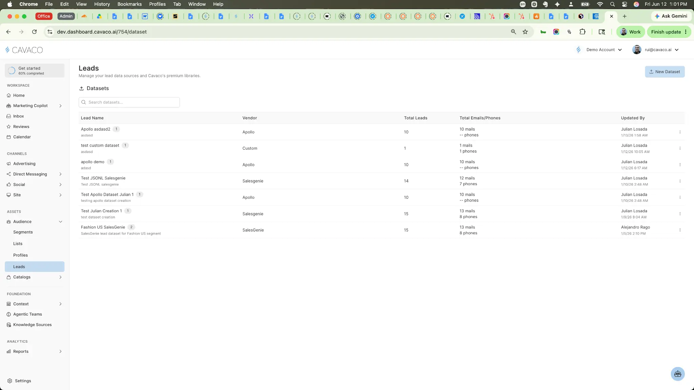
Task: Click the Total Leads column header
Action: (x=415, y=118)
